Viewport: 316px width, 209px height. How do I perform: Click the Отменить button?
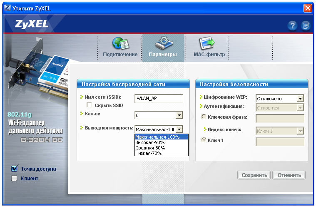pos(289,175)
